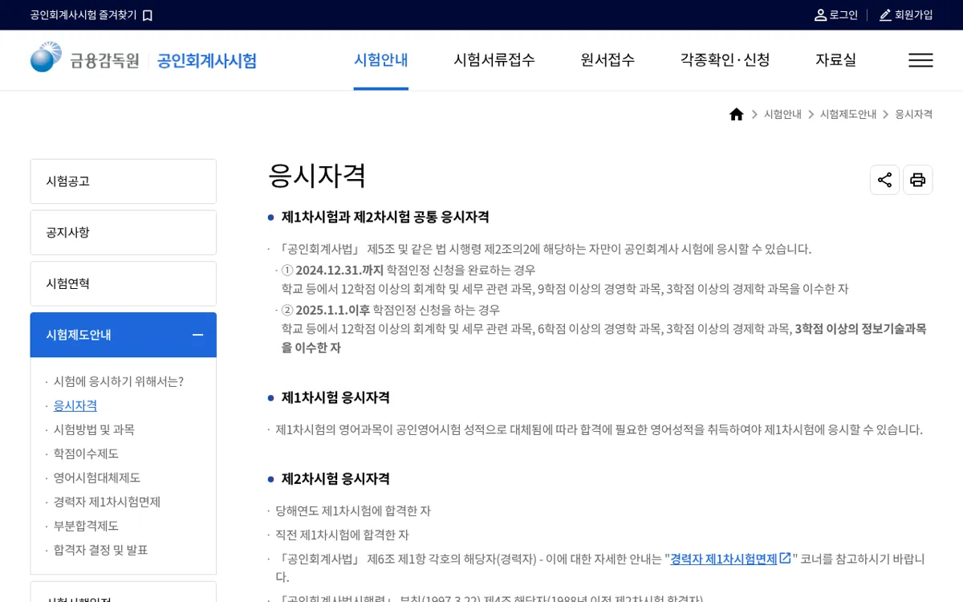
Task: Click the 공인회계사시험 site title
Action: click(207, 60)
